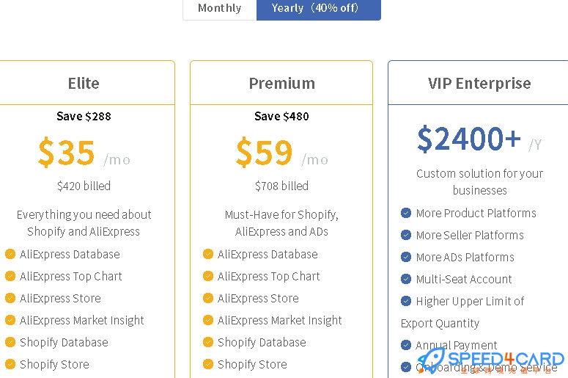Screen dimensions: 568x378
Task: Select the Elite plan heading
Action: tap(84, 83)
